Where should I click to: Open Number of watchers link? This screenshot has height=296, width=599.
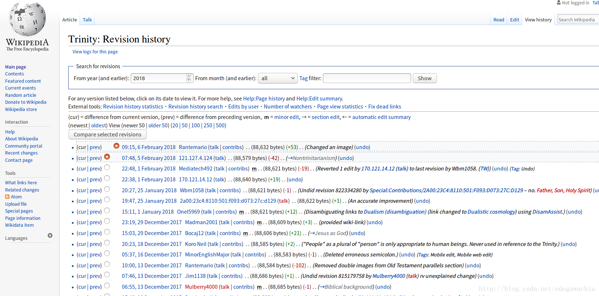(x=288, y=107)
